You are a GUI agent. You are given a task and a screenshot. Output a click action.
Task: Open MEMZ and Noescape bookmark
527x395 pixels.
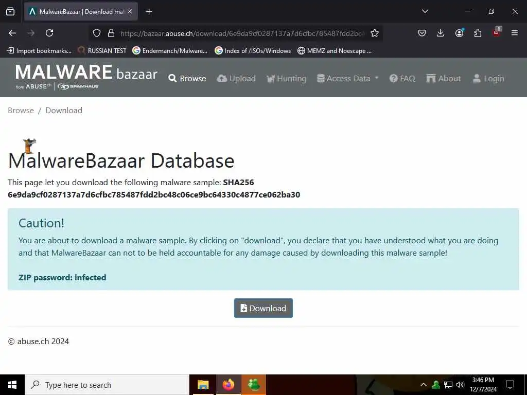[335, 51]
